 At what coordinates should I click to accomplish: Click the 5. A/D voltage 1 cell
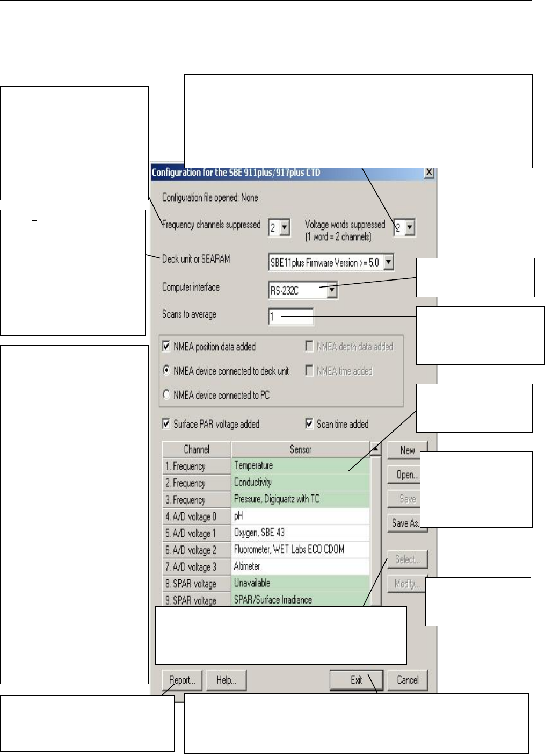point(197,533)
